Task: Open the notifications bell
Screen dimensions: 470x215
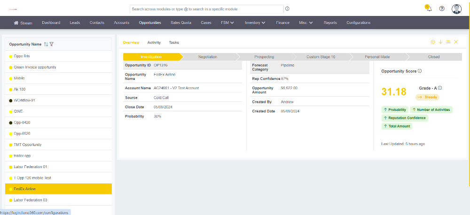Action: (x=429, y=9)
